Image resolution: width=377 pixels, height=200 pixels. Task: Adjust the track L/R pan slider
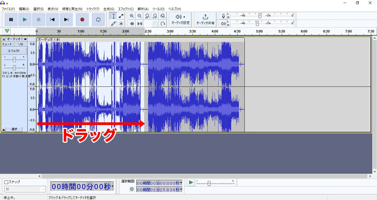[x=14, y=67]
